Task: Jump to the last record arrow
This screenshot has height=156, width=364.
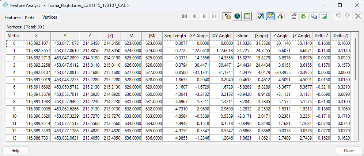Action: (214, 16)
